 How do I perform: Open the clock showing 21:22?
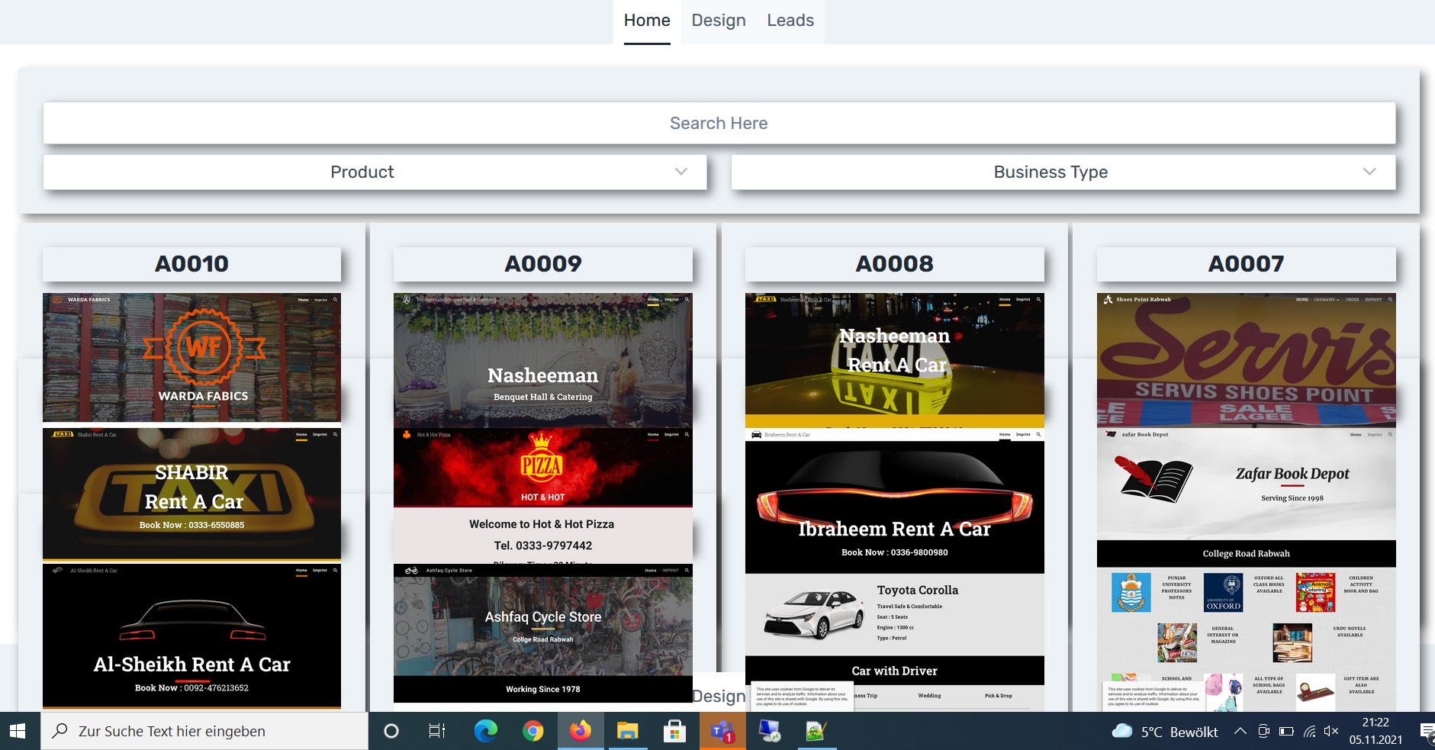1375,731
